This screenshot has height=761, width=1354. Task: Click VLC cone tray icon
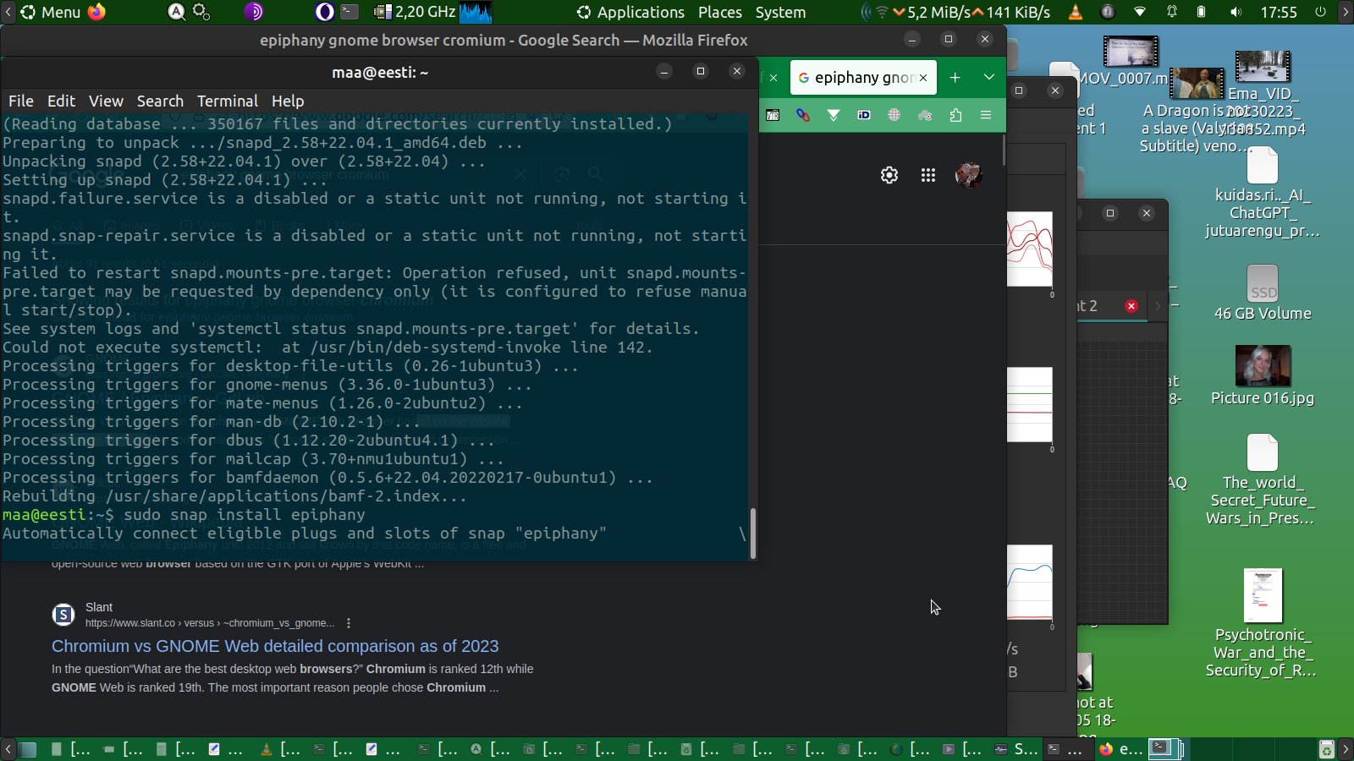1076,12
